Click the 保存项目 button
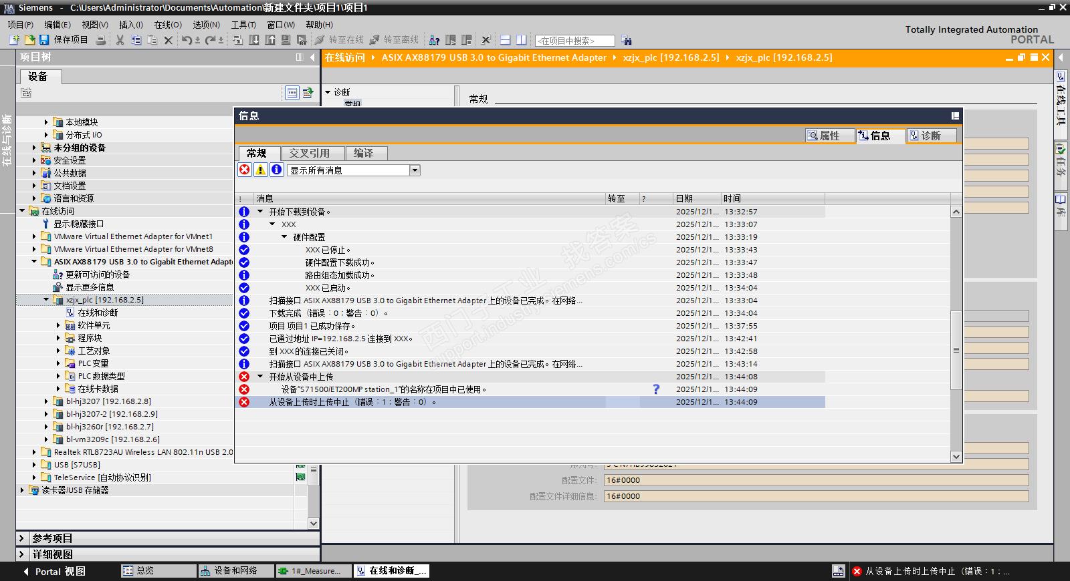 tap(64, 40)
